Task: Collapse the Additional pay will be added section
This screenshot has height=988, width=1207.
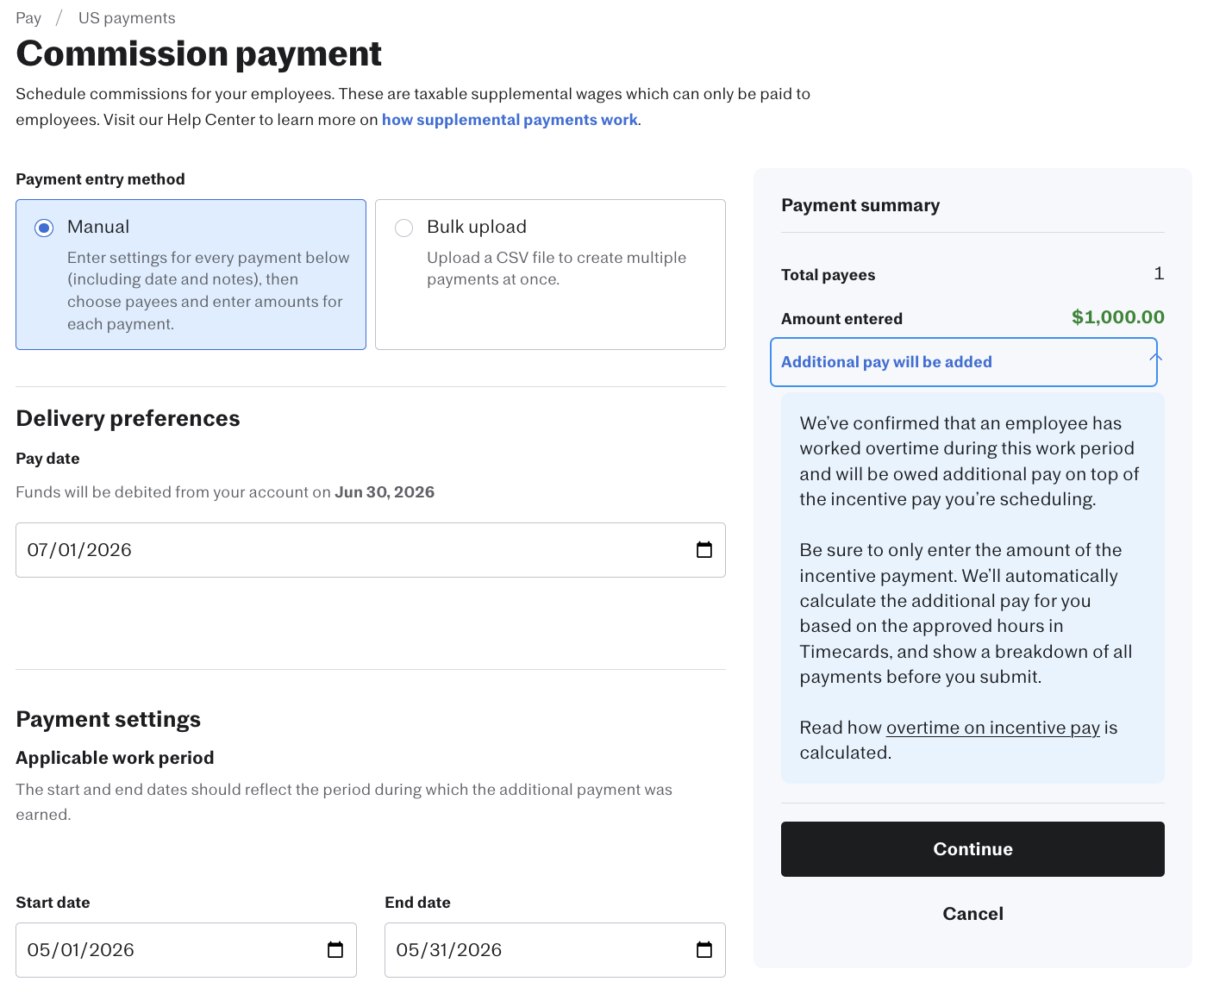Action: [964, 362]
